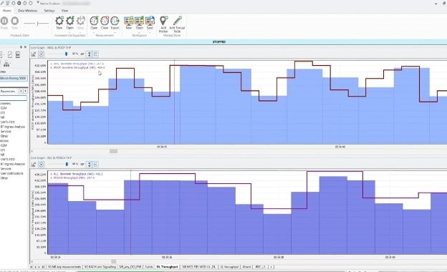Click the RLC downlink throughput legend in bottom graph
The height and width of the screenshot is (272, 447).
point(77,174)
